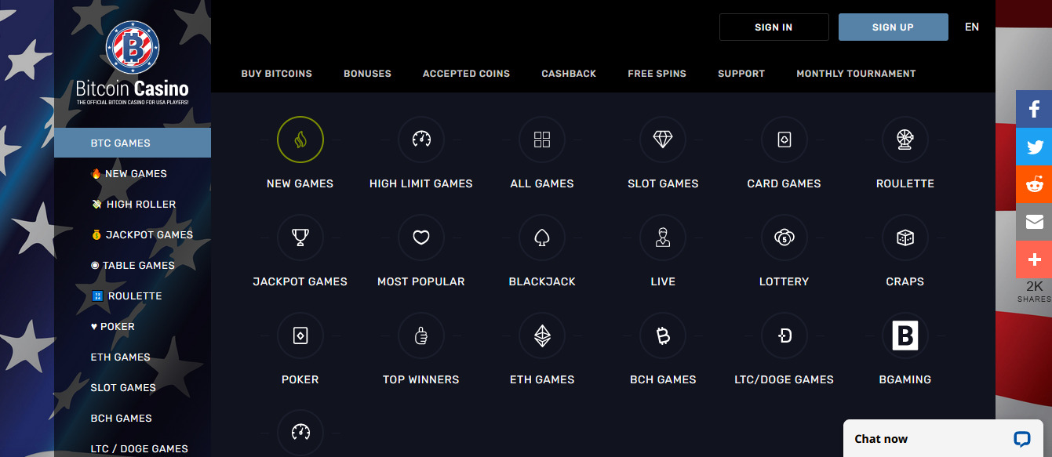The image size is (1052, 457).
Task: Choose the LTC/DOGE Games icon
Action: (x=784, y=335)
